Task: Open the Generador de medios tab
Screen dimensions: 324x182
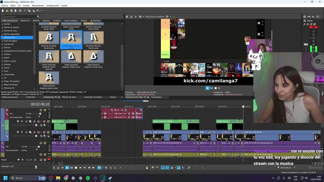Action: (93, 97)
